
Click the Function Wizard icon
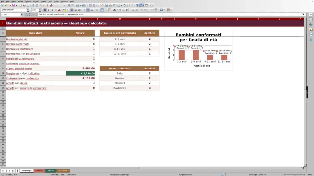pos(26,15)
